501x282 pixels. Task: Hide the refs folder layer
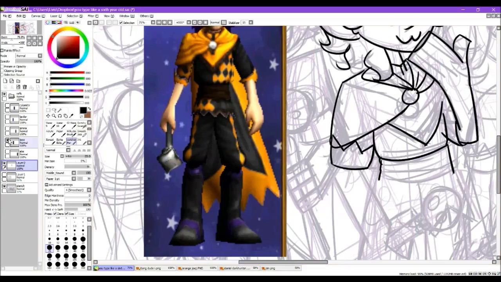click(x=4, y=94)
